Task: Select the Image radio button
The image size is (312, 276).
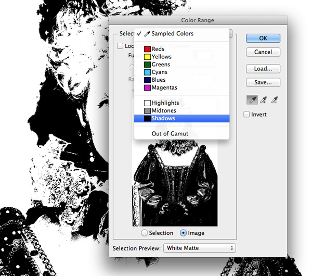Action: coord(183,233)
